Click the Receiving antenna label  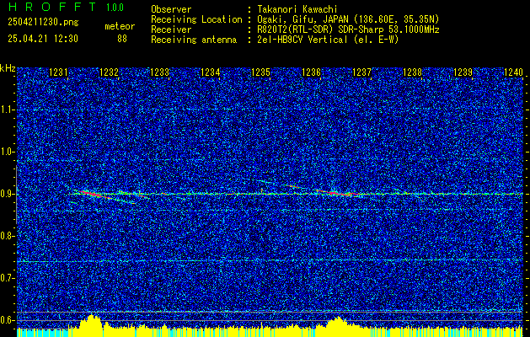(x=194, y=40)
